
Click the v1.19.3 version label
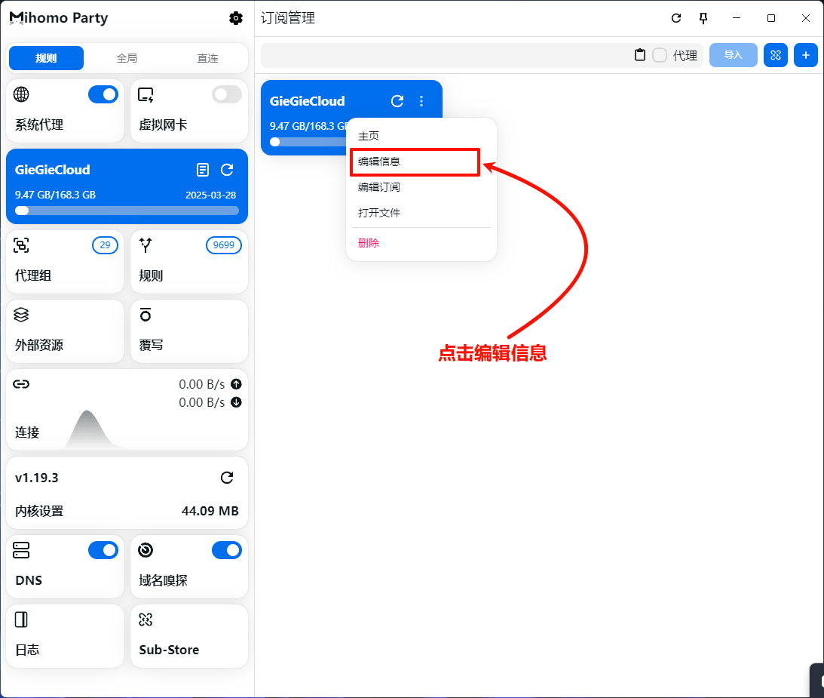click(x=37, y=478)
